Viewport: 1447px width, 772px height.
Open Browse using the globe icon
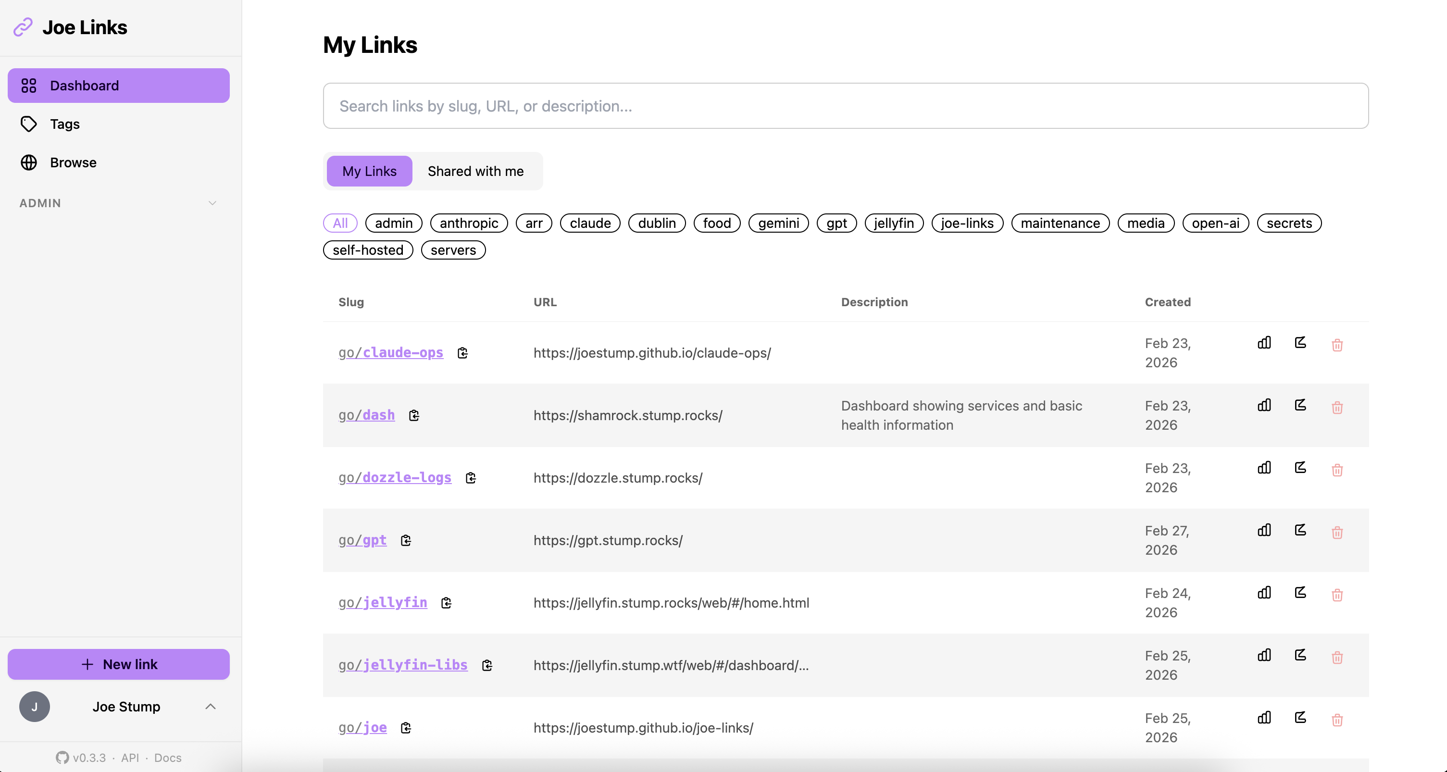pos(29,162)
